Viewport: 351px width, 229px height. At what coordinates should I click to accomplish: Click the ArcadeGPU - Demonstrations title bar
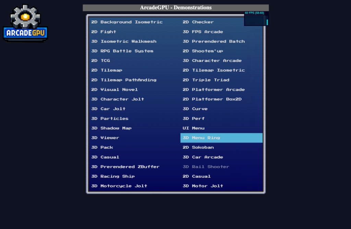tap(175, 8)
